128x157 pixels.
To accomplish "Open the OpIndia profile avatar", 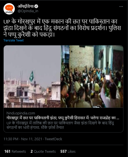I will [x=9, y=9].
